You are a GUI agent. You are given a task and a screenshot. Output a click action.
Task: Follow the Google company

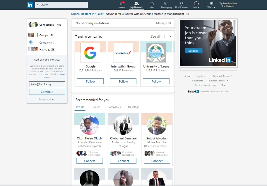[90, 81]
